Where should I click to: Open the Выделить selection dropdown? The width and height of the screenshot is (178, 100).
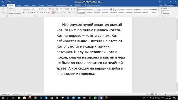pos(165,13)
